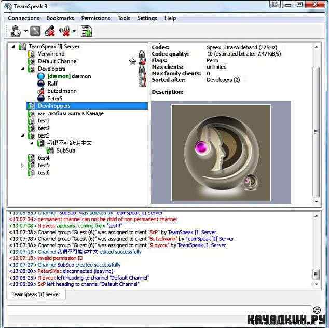The height and width of the screenshot is (328, 329).
Task: Open the Bookmarks menu
Action: click(x=60, y=18)
